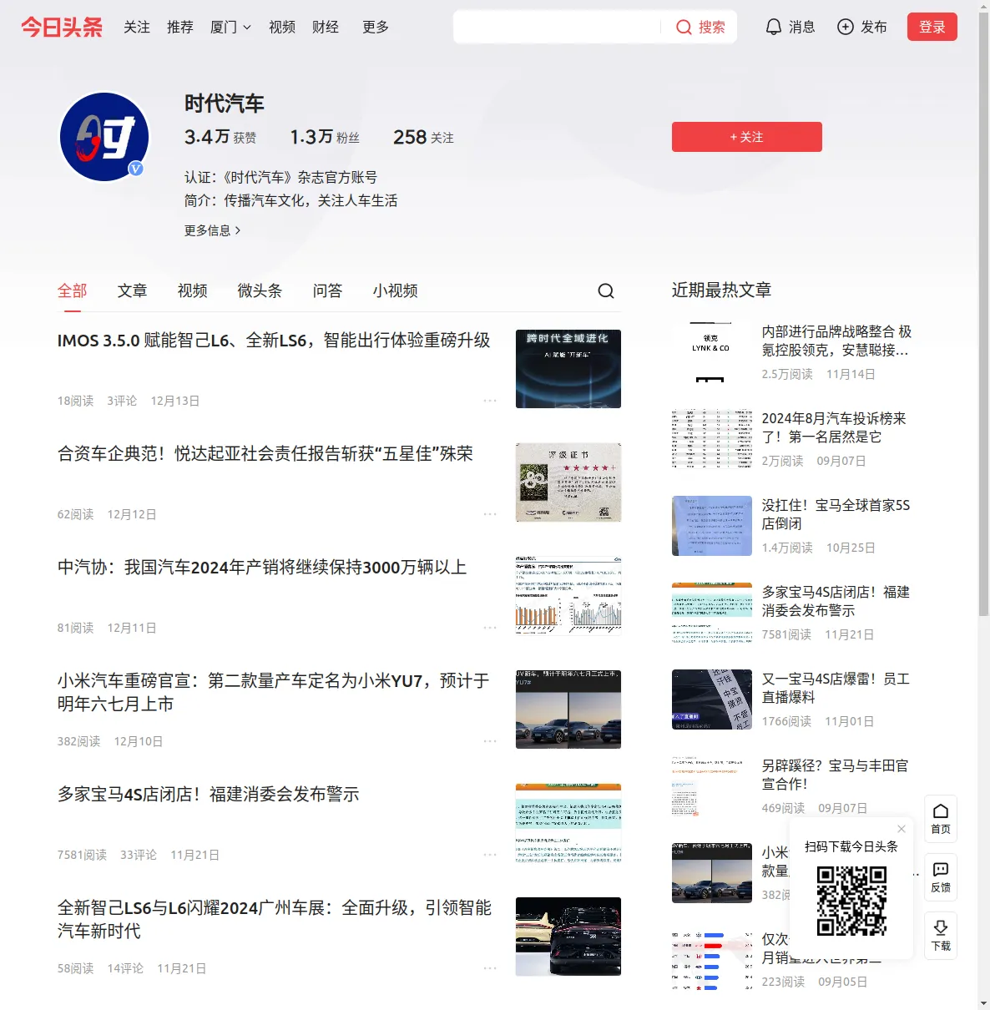Switch to the 微头条 tab
Image resolution: width=990 pixels, height=1010 pixels.
tap(260, 290)
